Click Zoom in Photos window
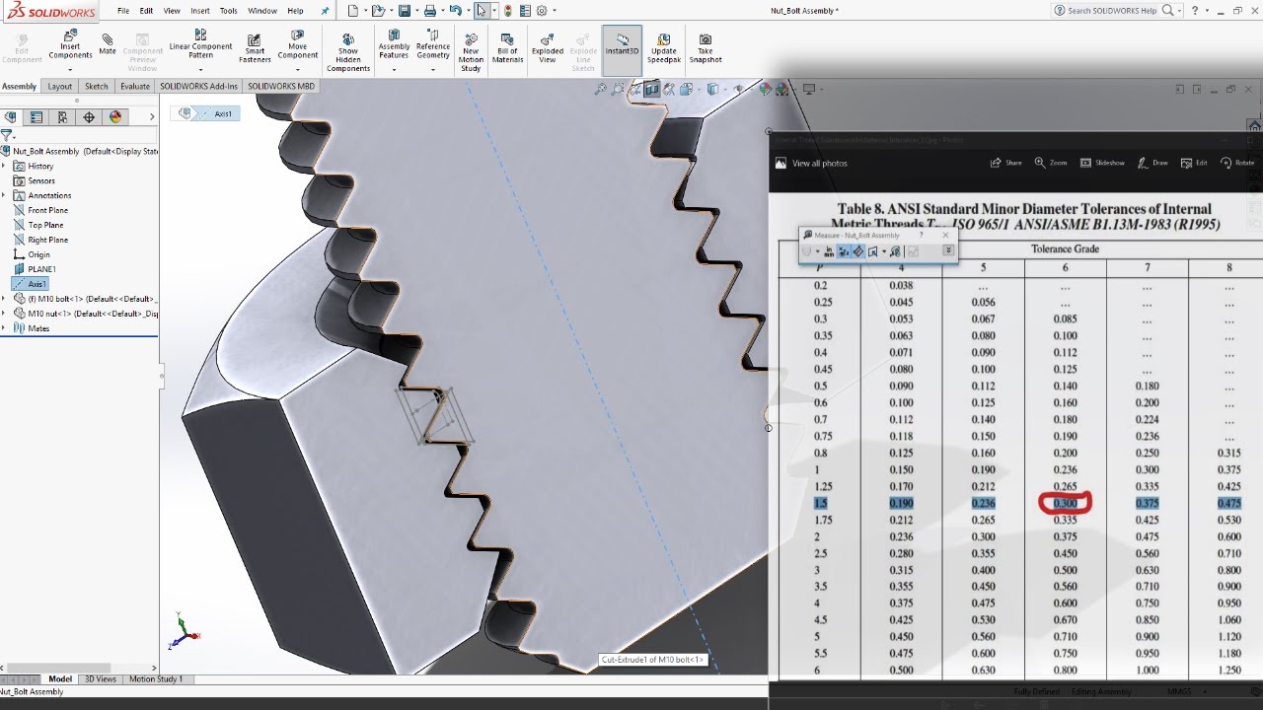The image size is (1263, 710). tap(1051, 163)
